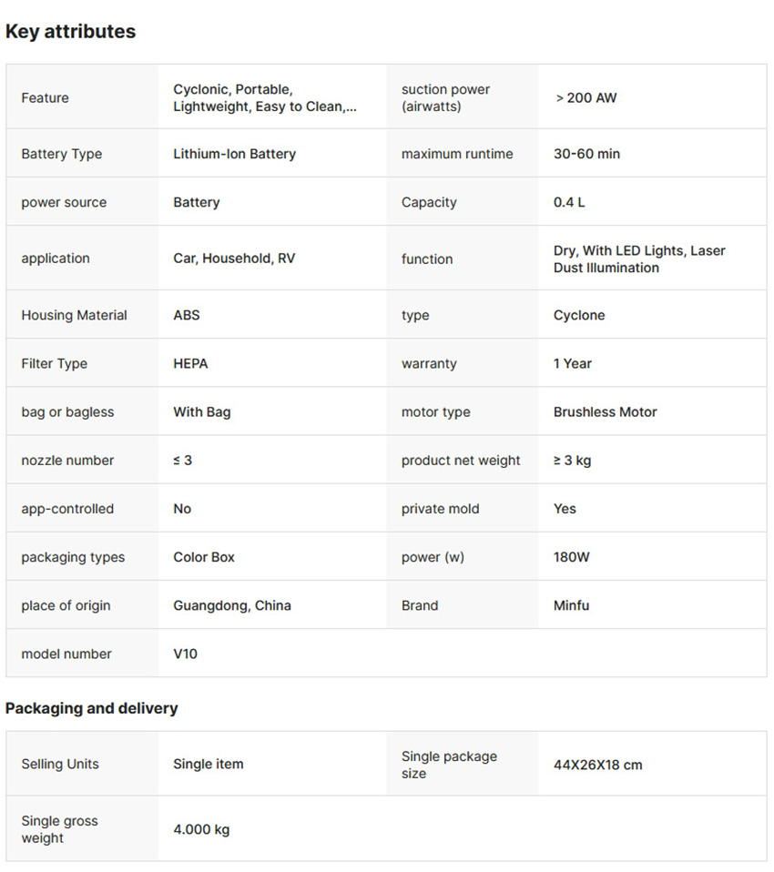Click the Brushless Motor value
The width and height of the screenshot is (774, 872).
605,411
